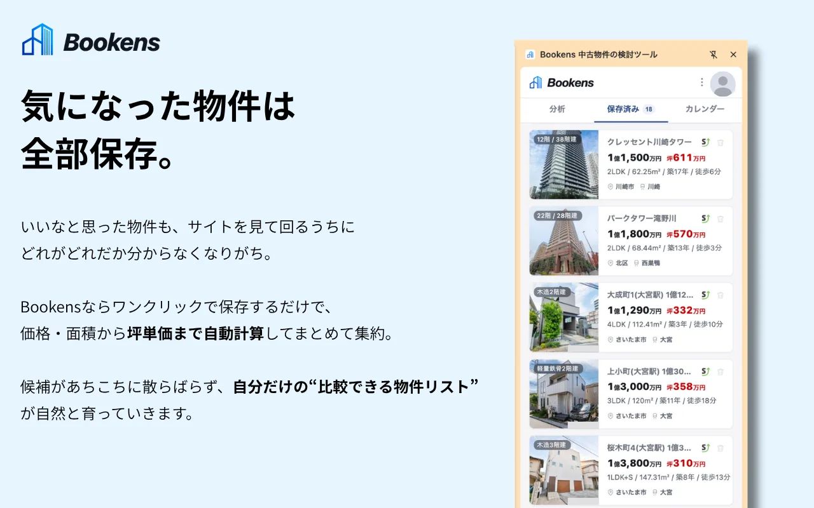This screenshot has height=508, width=814.
Task: Click the 1億1,500万円 price
Action: coord(635,157)
